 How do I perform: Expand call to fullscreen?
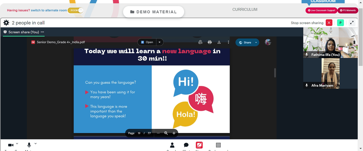pyautogui.click(x=352, y=22)
